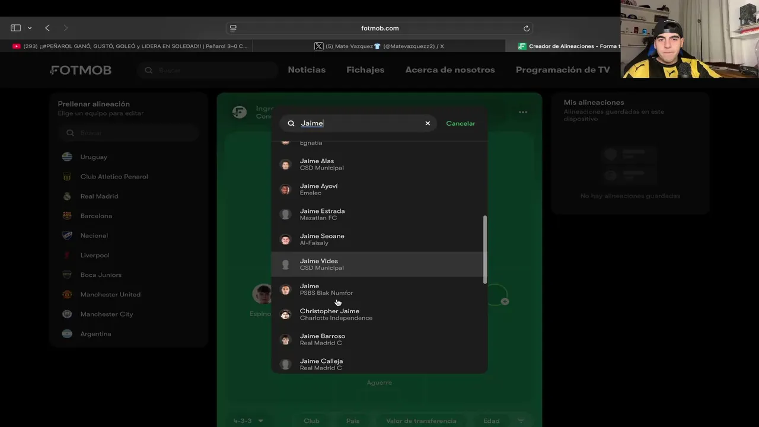This screenshot has height=427, width=759.
Task: Select the Uruguay flag icon
Action: [68, 157]
